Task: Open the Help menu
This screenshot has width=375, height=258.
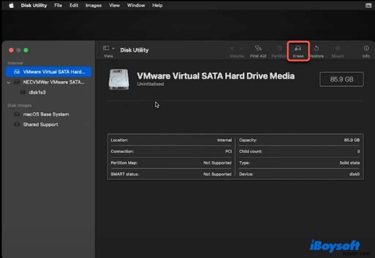Action: coord(157,5)
